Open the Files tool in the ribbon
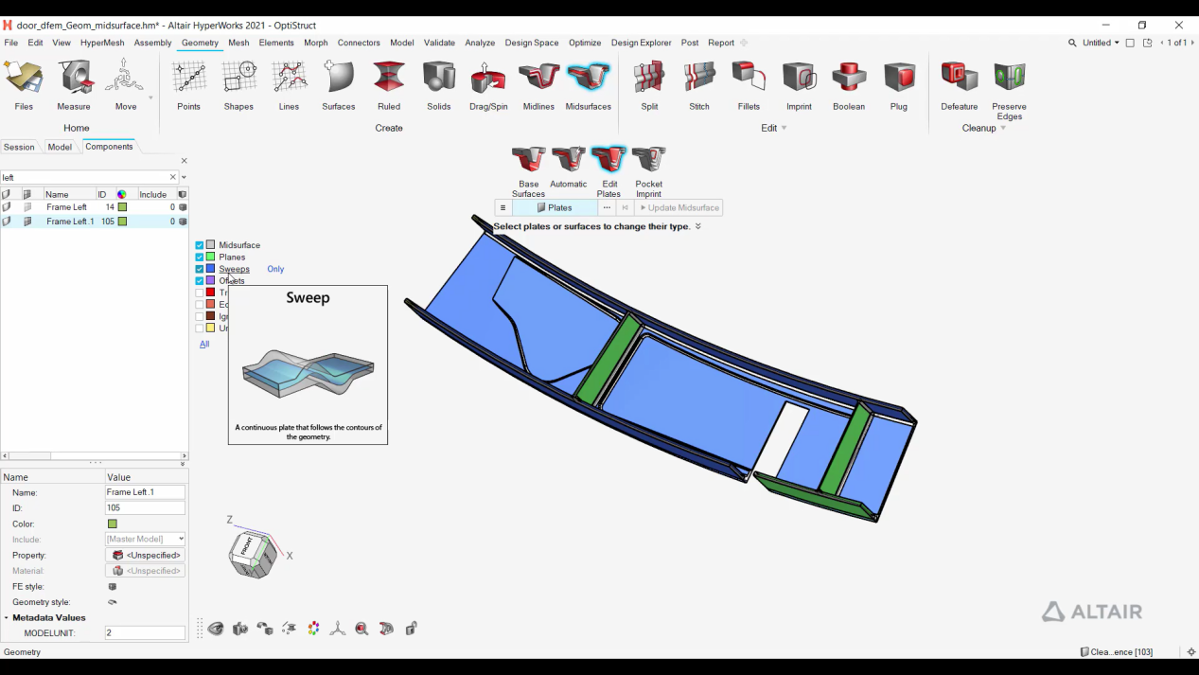The image size is (1199, 675). tap(24, 86)
